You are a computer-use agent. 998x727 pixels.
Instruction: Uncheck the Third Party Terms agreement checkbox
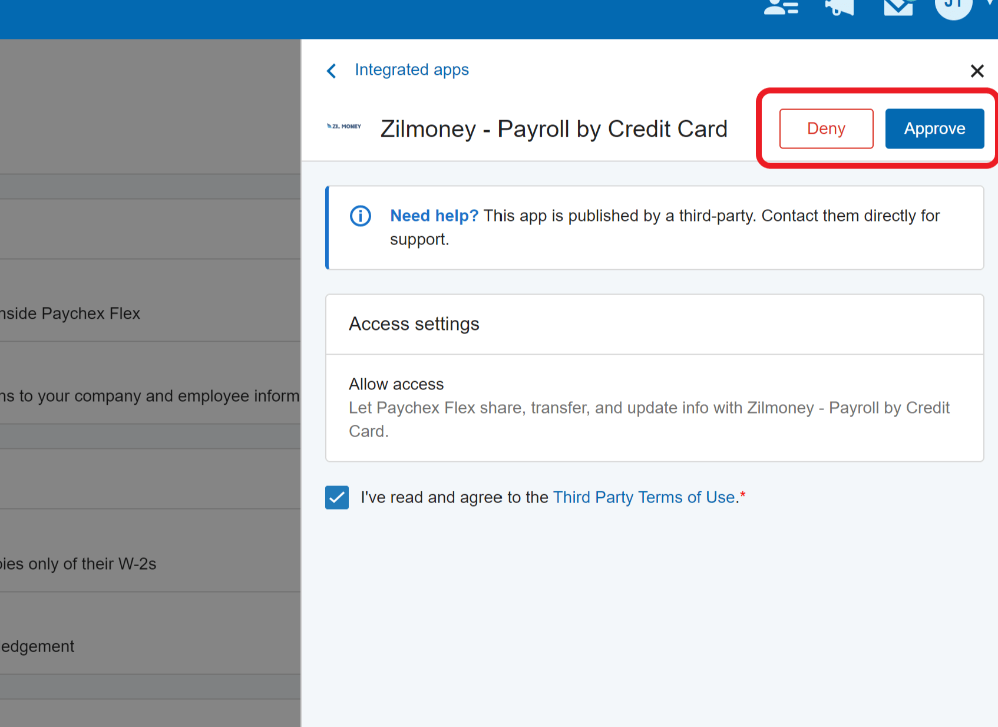(x=337, y=497)
